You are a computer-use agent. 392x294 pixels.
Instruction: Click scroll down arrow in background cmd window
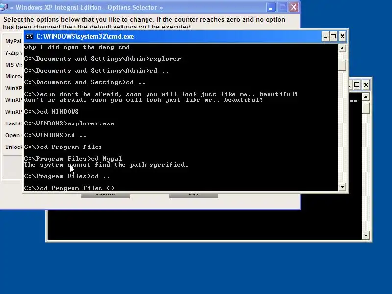[x=366, y=235]
